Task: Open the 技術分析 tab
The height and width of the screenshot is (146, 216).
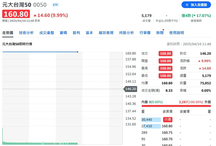Action: pyautogui.click(x=26, y=33)
